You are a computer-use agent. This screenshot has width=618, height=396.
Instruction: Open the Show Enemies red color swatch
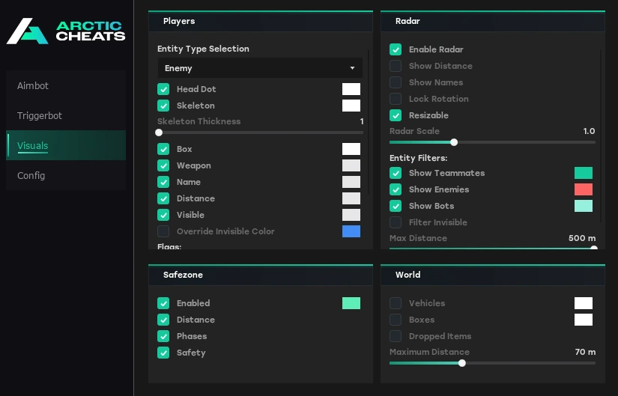tap(583, 189)
